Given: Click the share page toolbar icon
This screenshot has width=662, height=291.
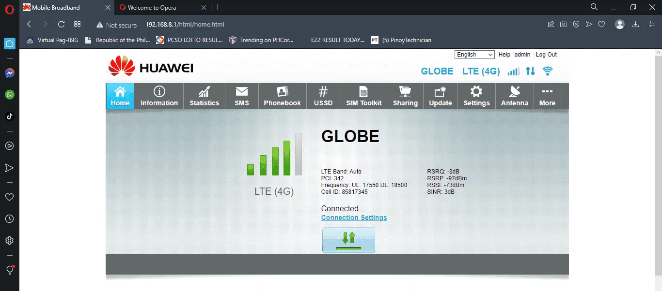Looking at the screenshot, I should click(x=551, y=24).
